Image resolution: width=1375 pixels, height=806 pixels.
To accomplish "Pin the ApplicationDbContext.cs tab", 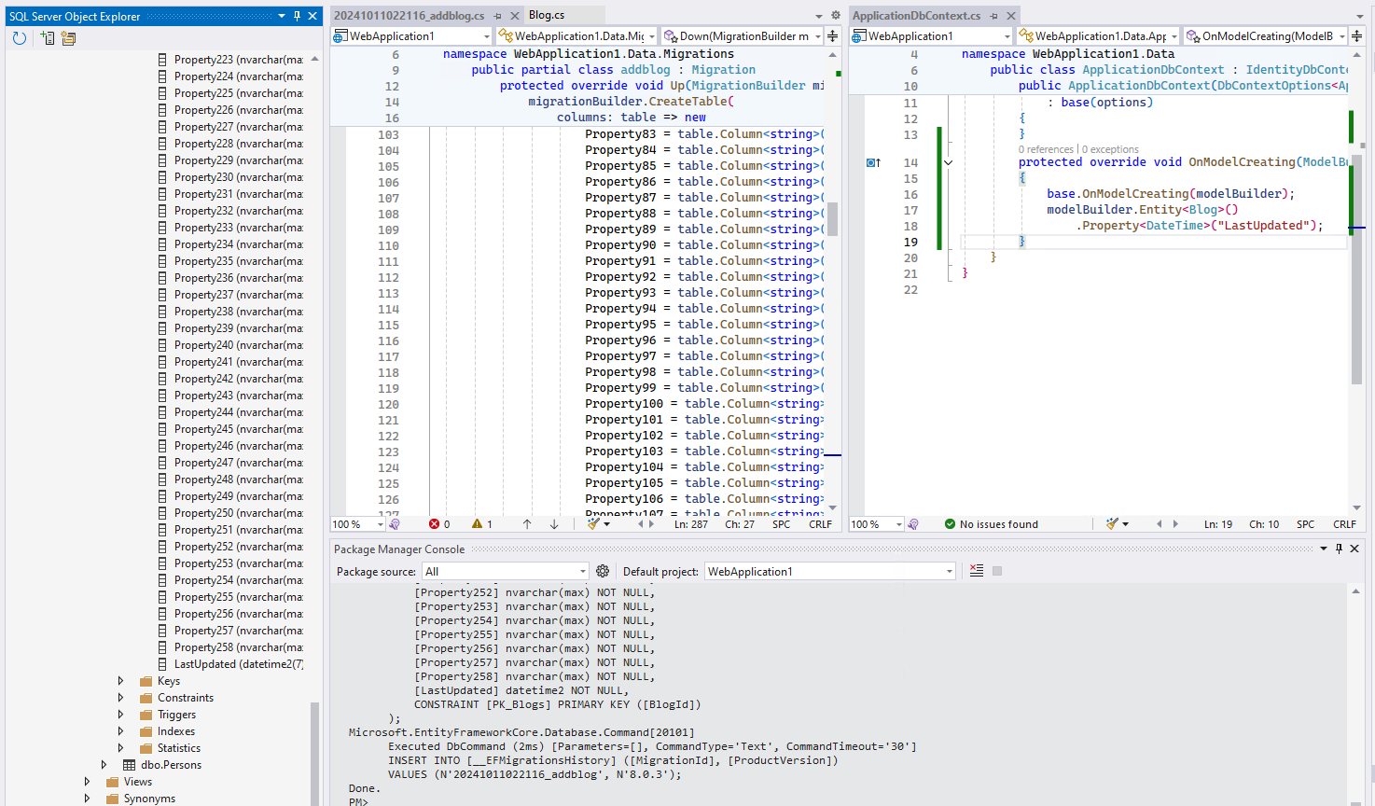I will point(994,16).
